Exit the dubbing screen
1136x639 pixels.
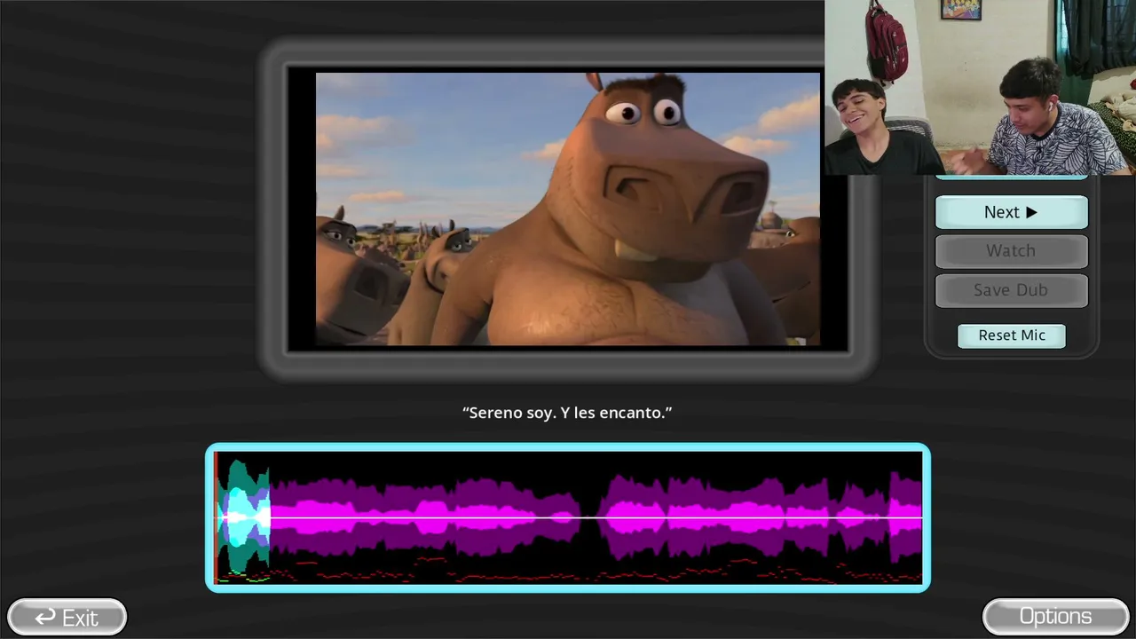pos(67,617)
